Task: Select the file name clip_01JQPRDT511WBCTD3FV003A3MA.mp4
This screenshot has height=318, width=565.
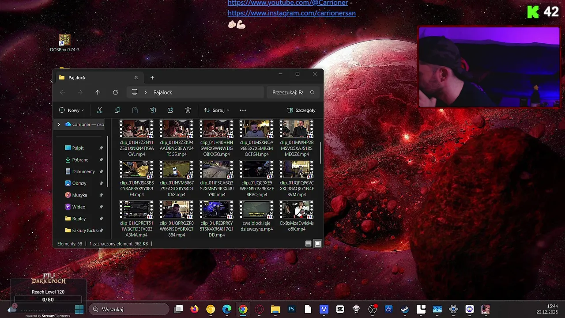Action: [x=136, y=229]
